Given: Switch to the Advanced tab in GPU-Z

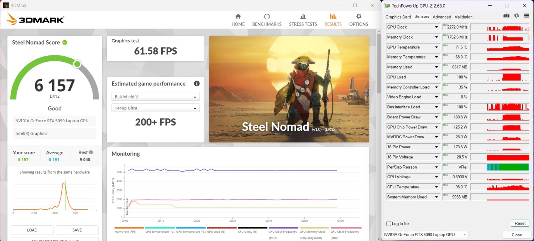Looking at the screenshot, I should (x=442, y=17).
